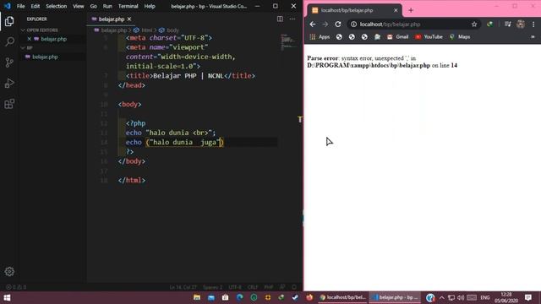Show hidden system tray icons
541x304 pixels.
click(x=441, y=297)
